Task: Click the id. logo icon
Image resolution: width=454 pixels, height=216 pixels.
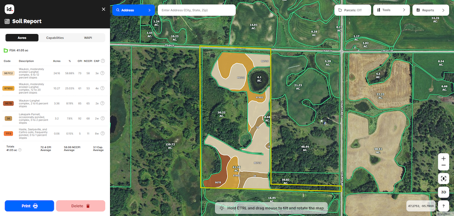Action: click(10, 9)
